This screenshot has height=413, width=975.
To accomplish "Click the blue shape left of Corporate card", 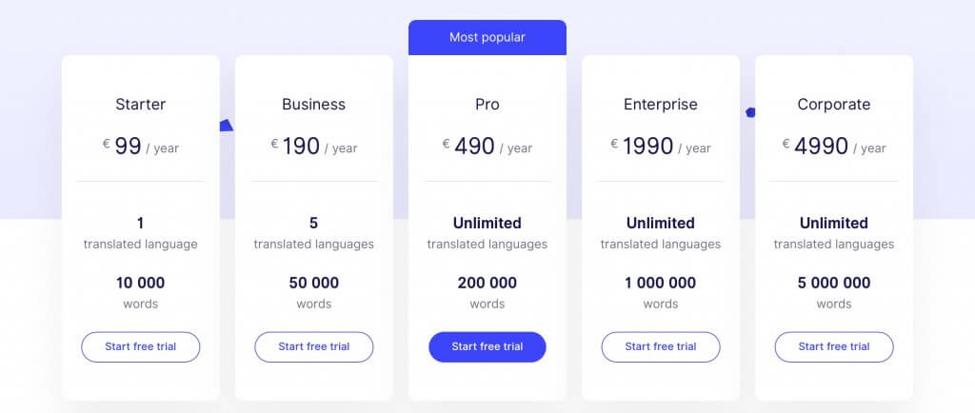I will [x=750, y=112].
